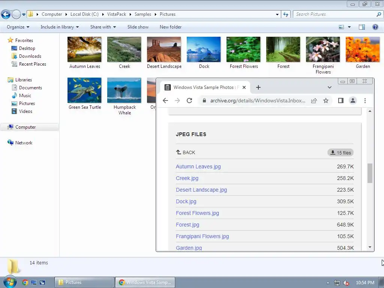Go back in Explorer navigation
Screen dimensions: 384x288
(x=6, y=15)
